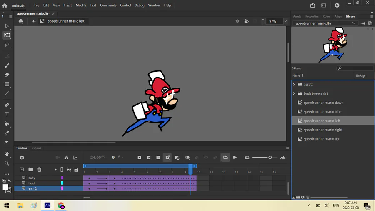This screenshot has width=375, height=211.
Task: Toggle lock all layers padlock
Action: (76, 170)
